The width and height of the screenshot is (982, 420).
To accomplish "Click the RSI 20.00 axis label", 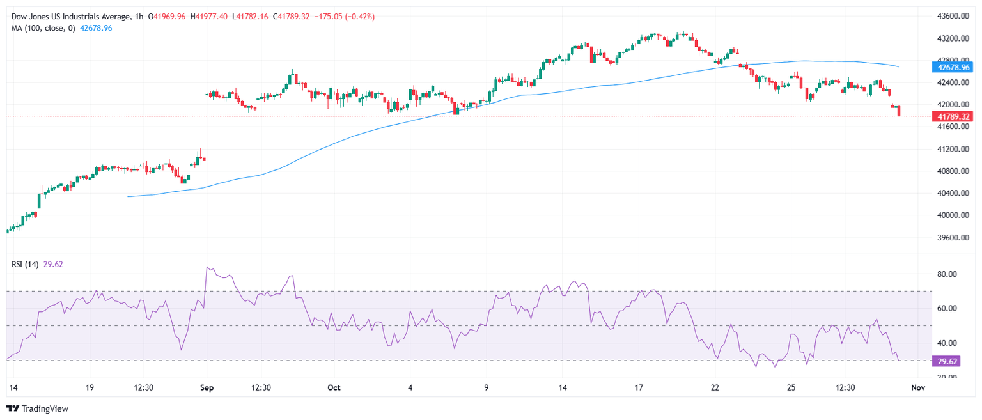I will tap(948, 377).
